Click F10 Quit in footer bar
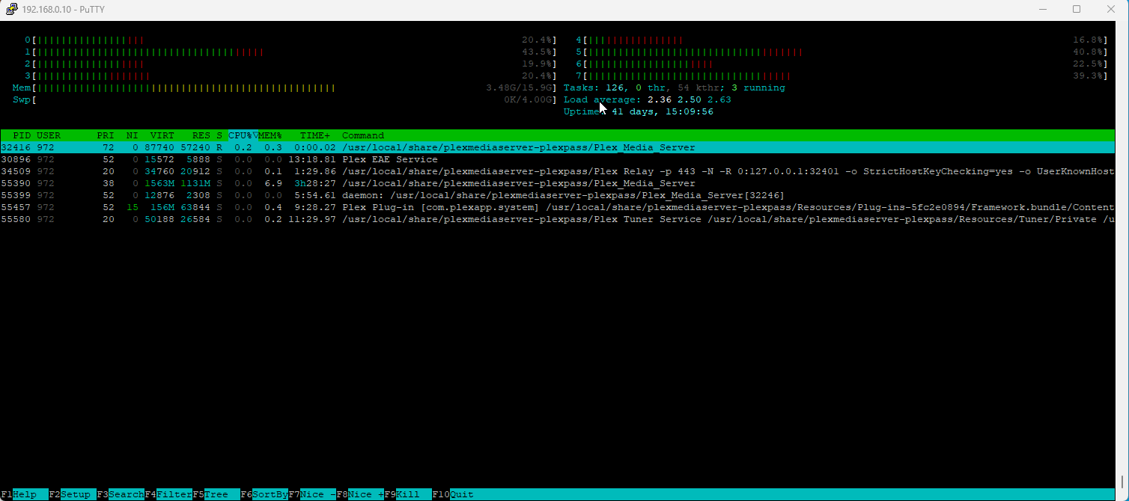The image size is (1129, 501). coord(453,494)
